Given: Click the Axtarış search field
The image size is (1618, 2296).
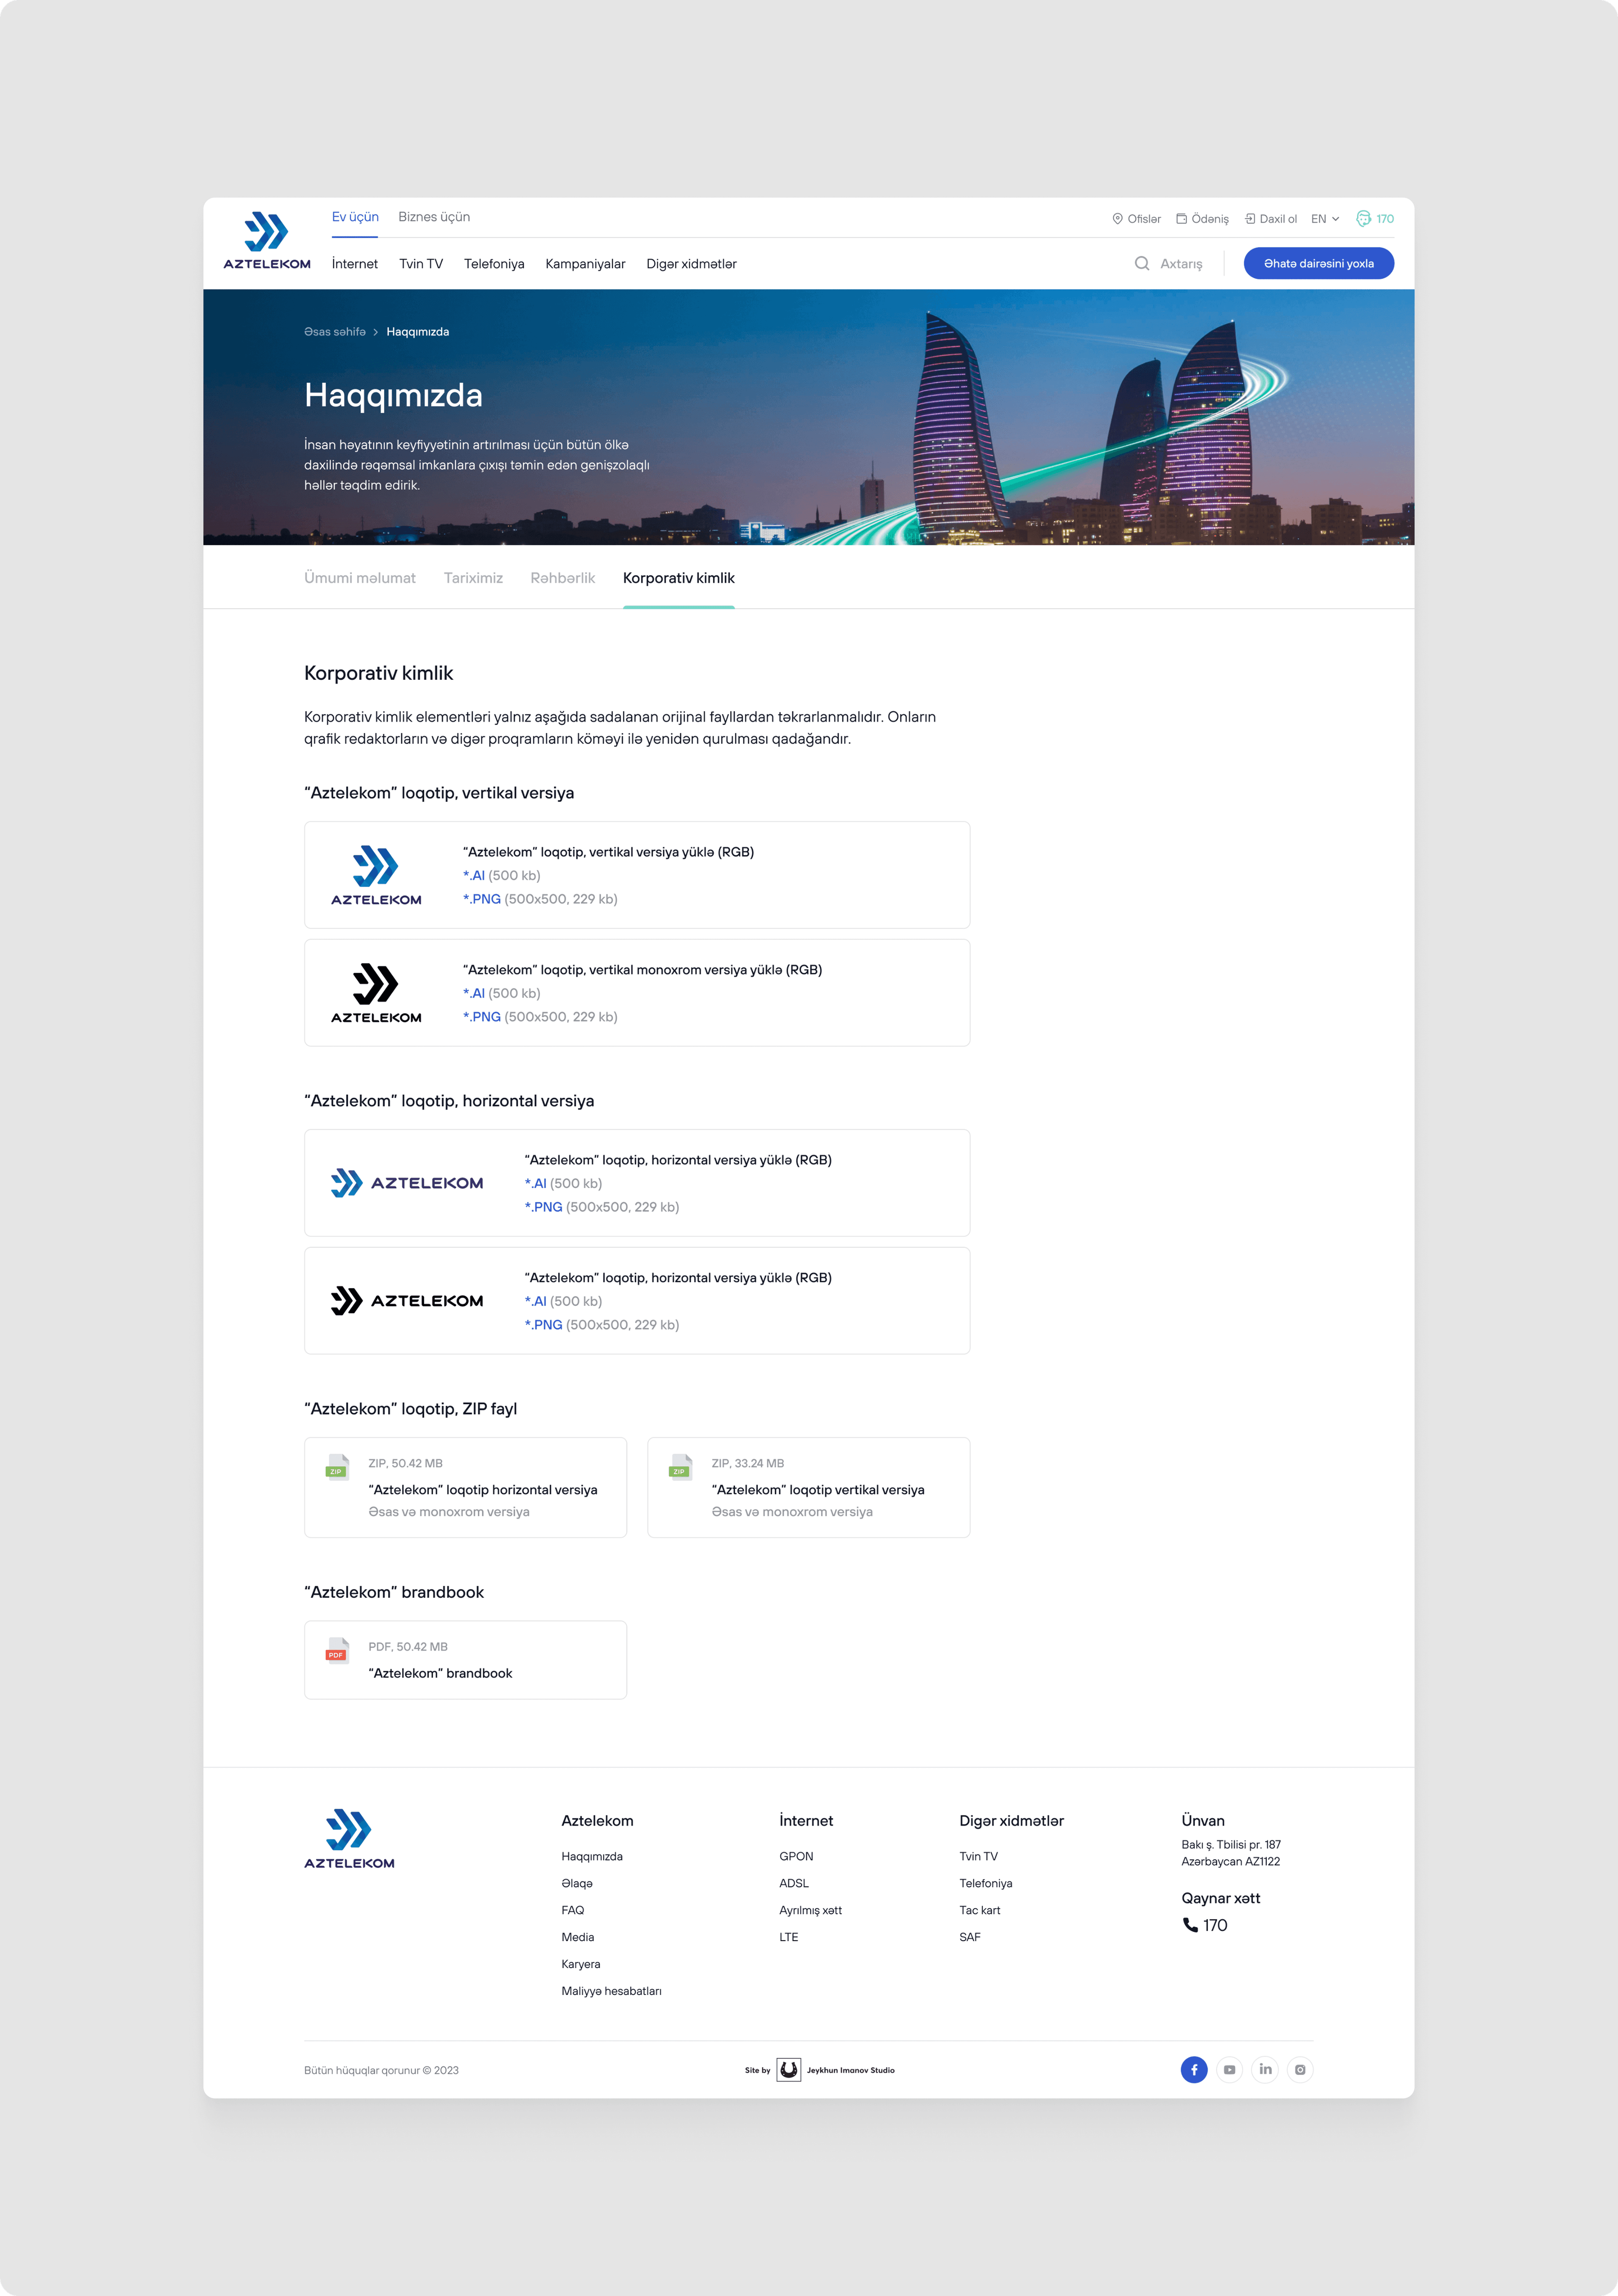Looking at the screenshot, I should tap(1168, 264).
